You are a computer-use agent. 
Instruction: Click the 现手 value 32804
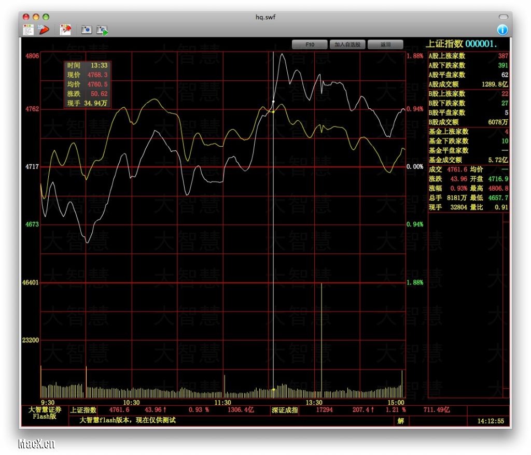pyautogui.click(x=458, y=207)
